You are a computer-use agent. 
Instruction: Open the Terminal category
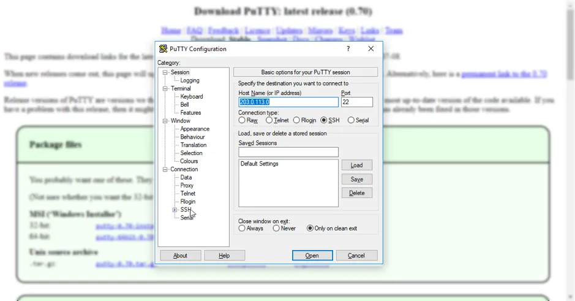tap(181, 88)
